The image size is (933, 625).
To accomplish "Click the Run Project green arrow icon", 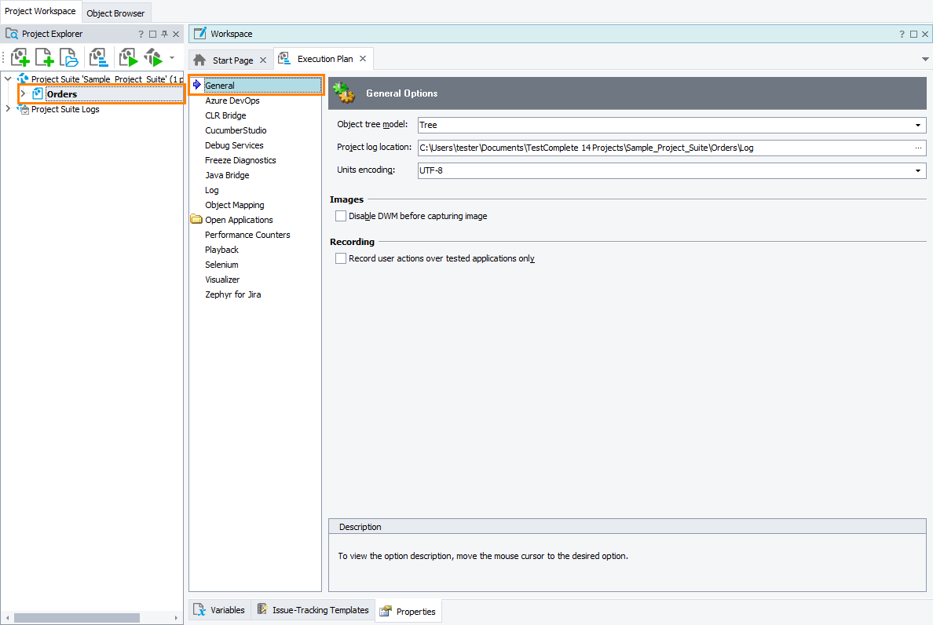I will point(128,57).
